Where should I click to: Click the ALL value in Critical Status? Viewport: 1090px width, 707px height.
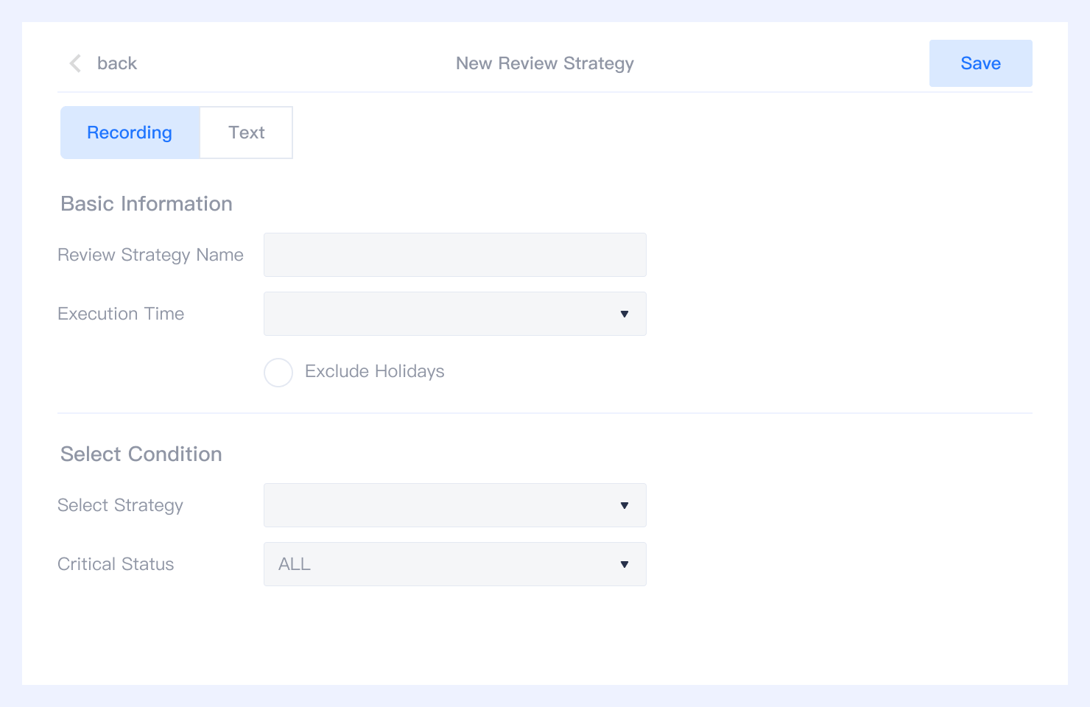(294, 564)
